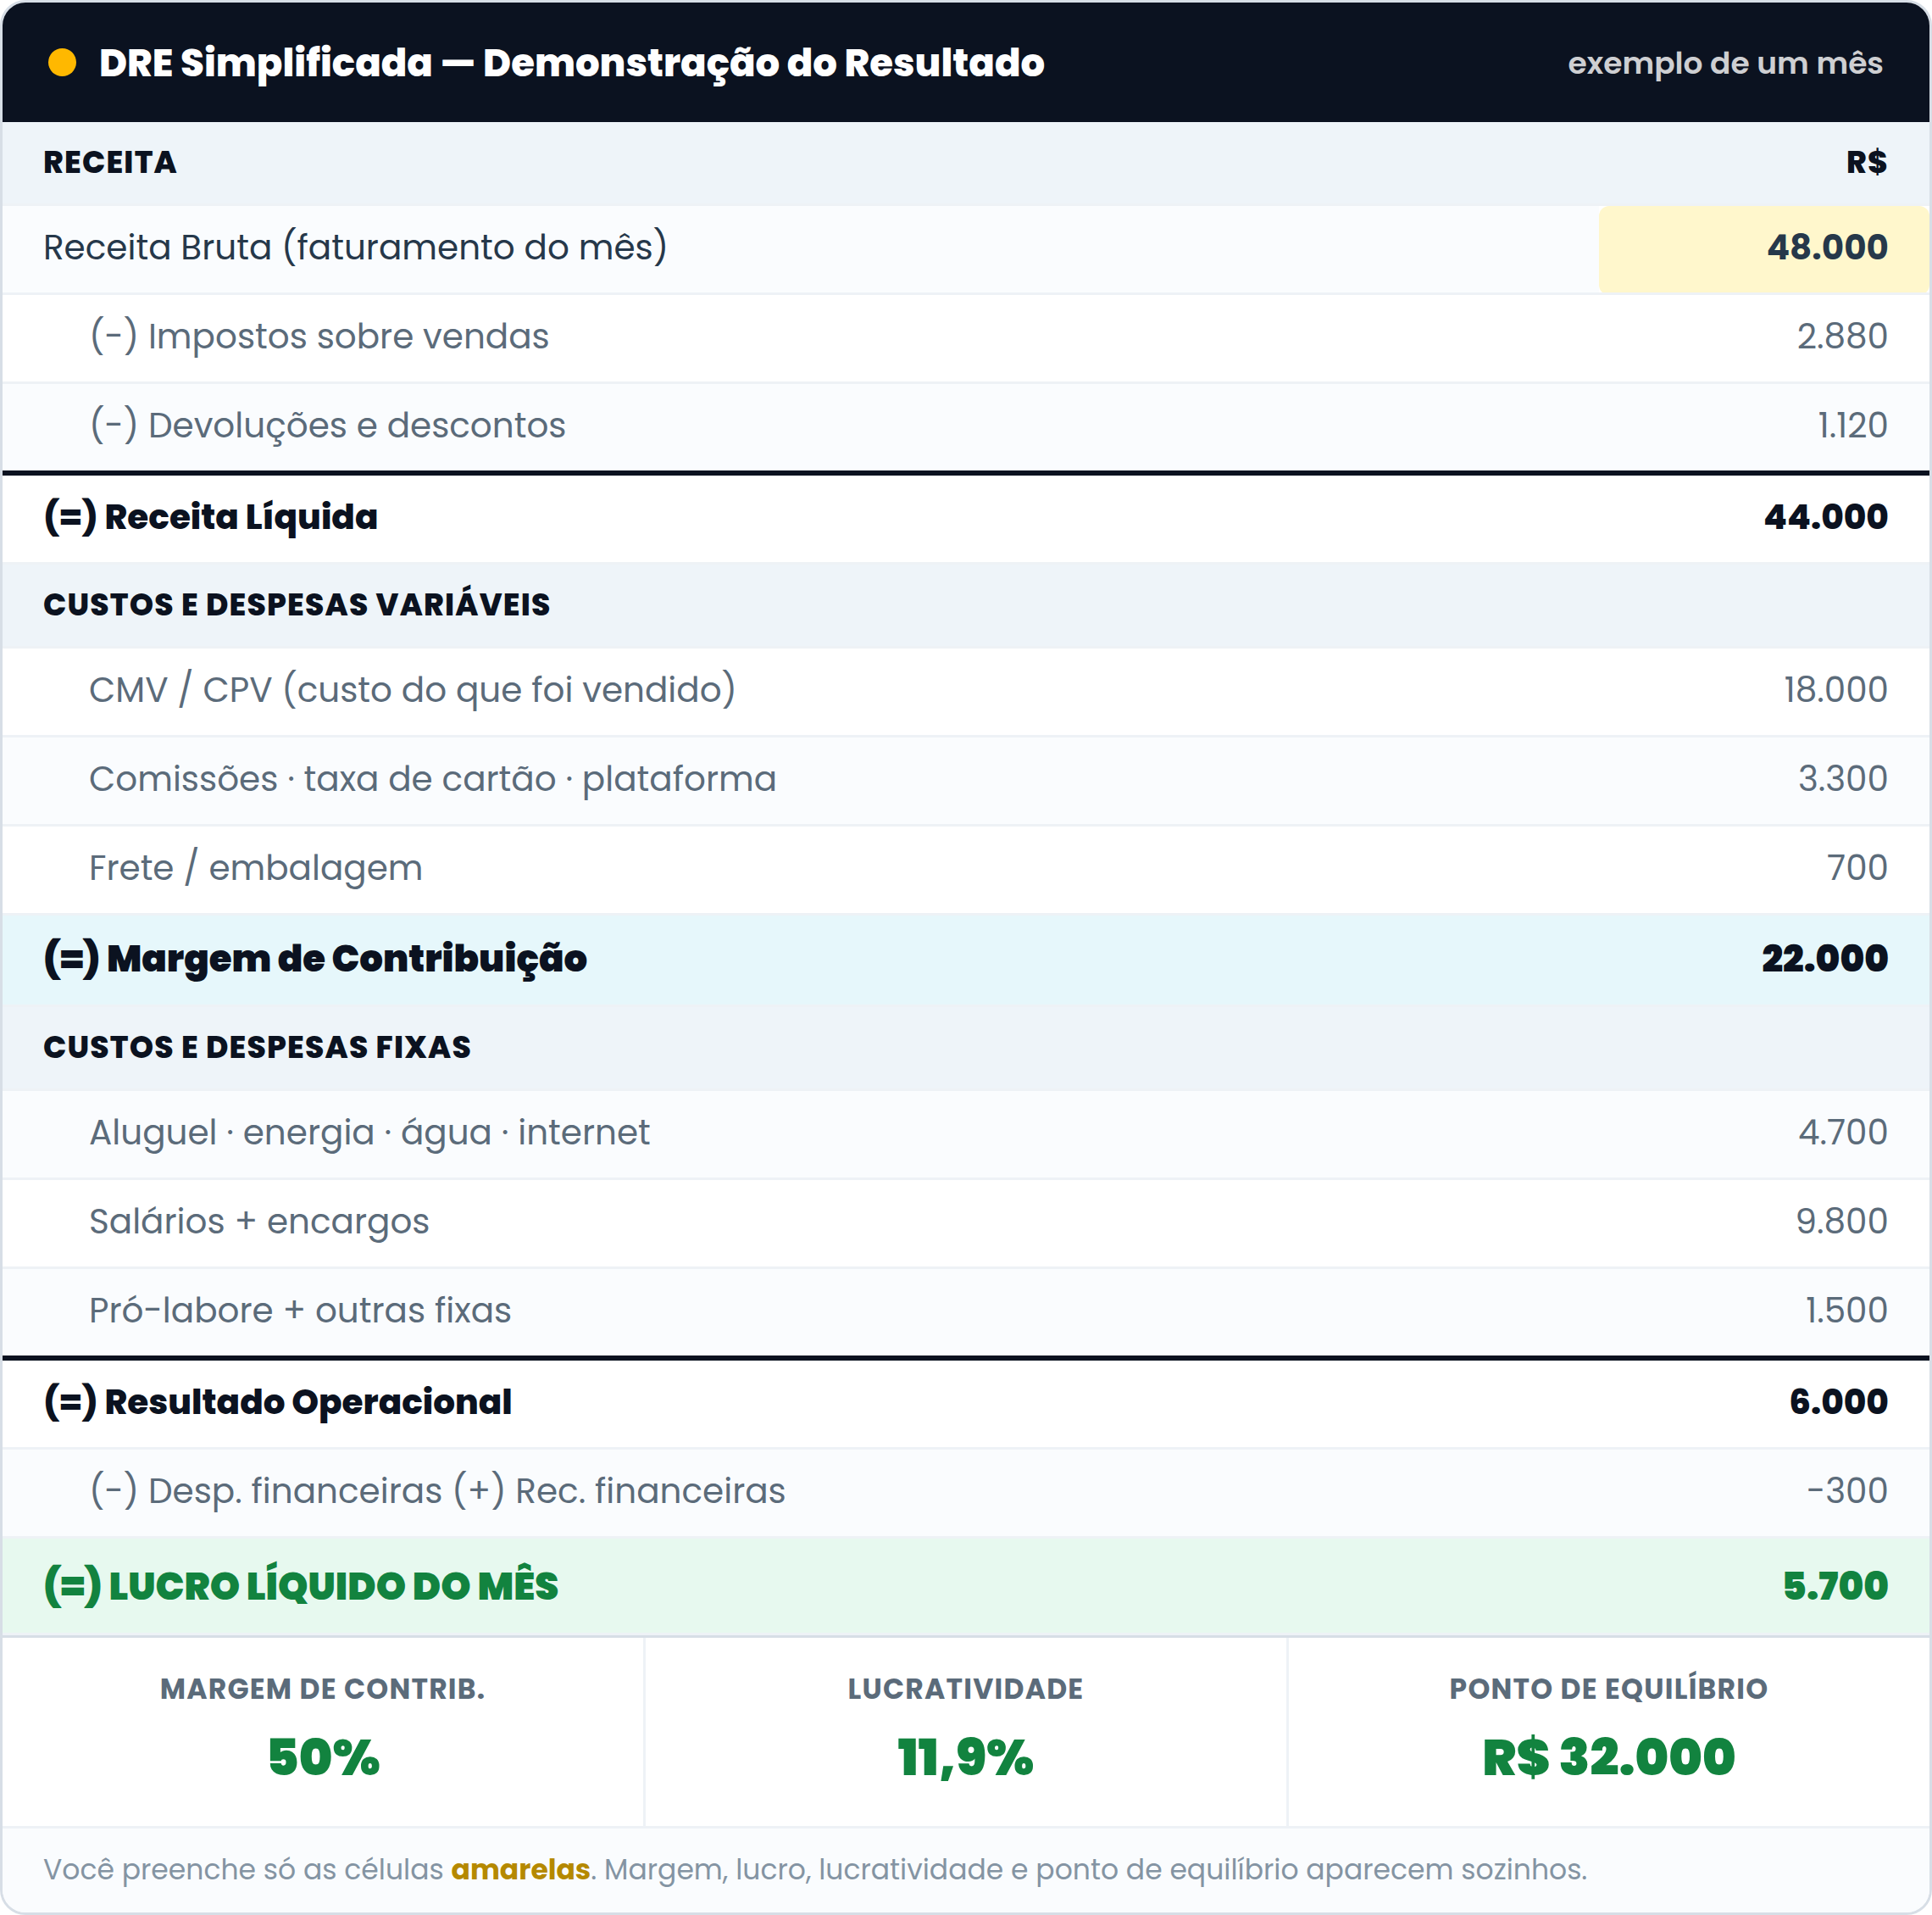Select the yellow cell with 48.000
1932x1915 pixels.
tap(1763, 249)
